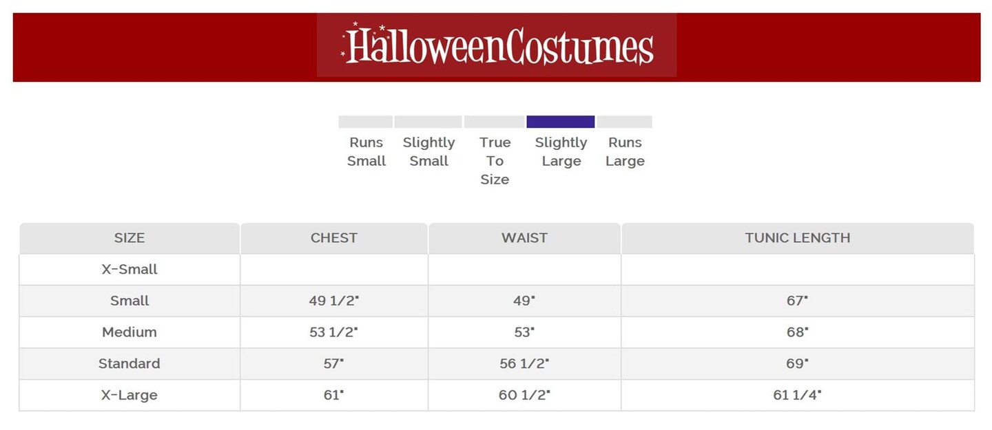Screen dimensions: 992x430
Task: Click the TUNIC LENGTH column header
Action: (x=797, y=238)
